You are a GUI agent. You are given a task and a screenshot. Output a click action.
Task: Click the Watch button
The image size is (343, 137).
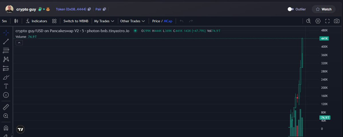click(324, 9)
